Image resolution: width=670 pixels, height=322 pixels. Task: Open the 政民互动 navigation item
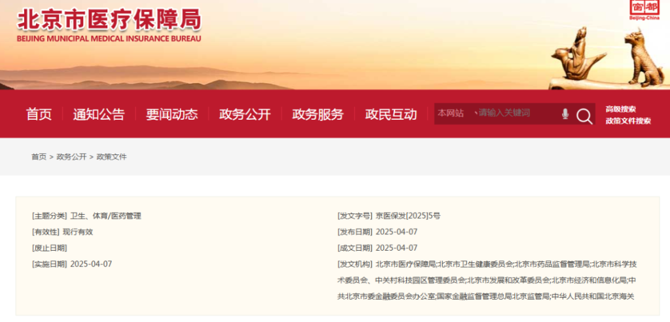(x=391, y=115)
